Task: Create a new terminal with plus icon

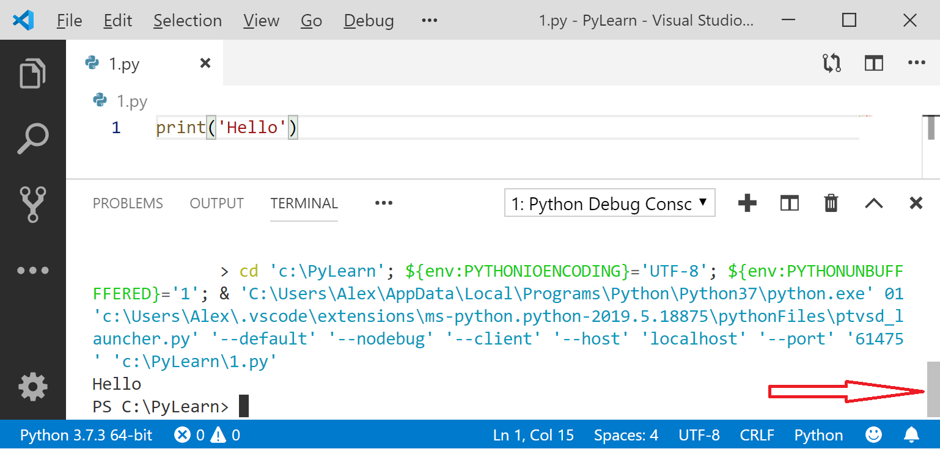Action: click(747, 203)
